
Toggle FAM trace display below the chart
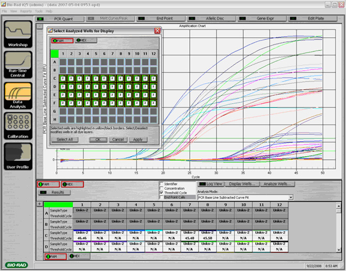pos(48,184)
